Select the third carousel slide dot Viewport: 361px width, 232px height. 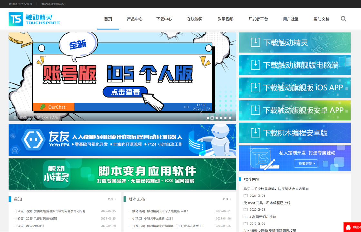click(x=216, y=118)
